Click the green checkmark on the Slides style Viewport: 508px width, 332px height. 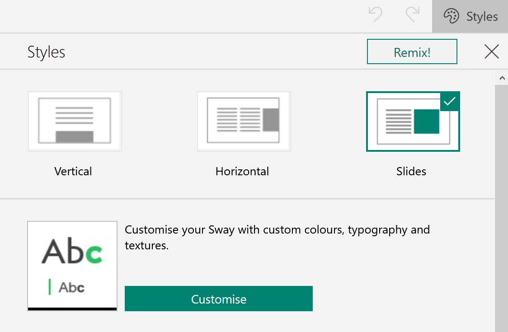coord(450,101)
